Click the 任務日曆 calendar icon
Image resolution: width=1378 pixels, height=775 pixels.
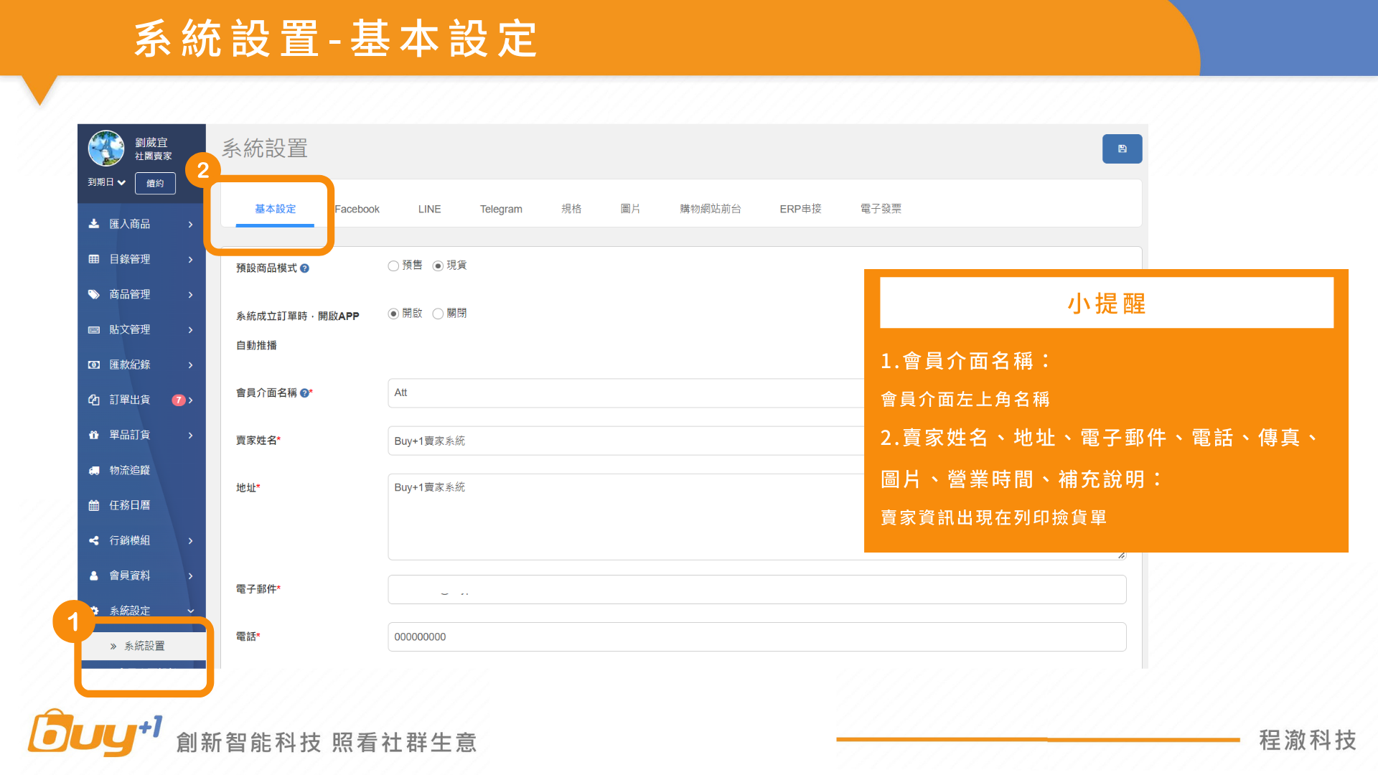[94, 505]
